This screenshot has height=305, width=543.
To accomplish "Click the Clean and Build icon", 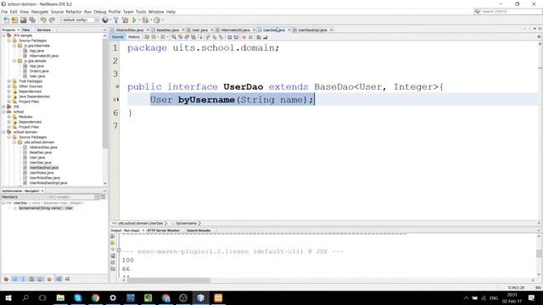I will pos(125,20).
